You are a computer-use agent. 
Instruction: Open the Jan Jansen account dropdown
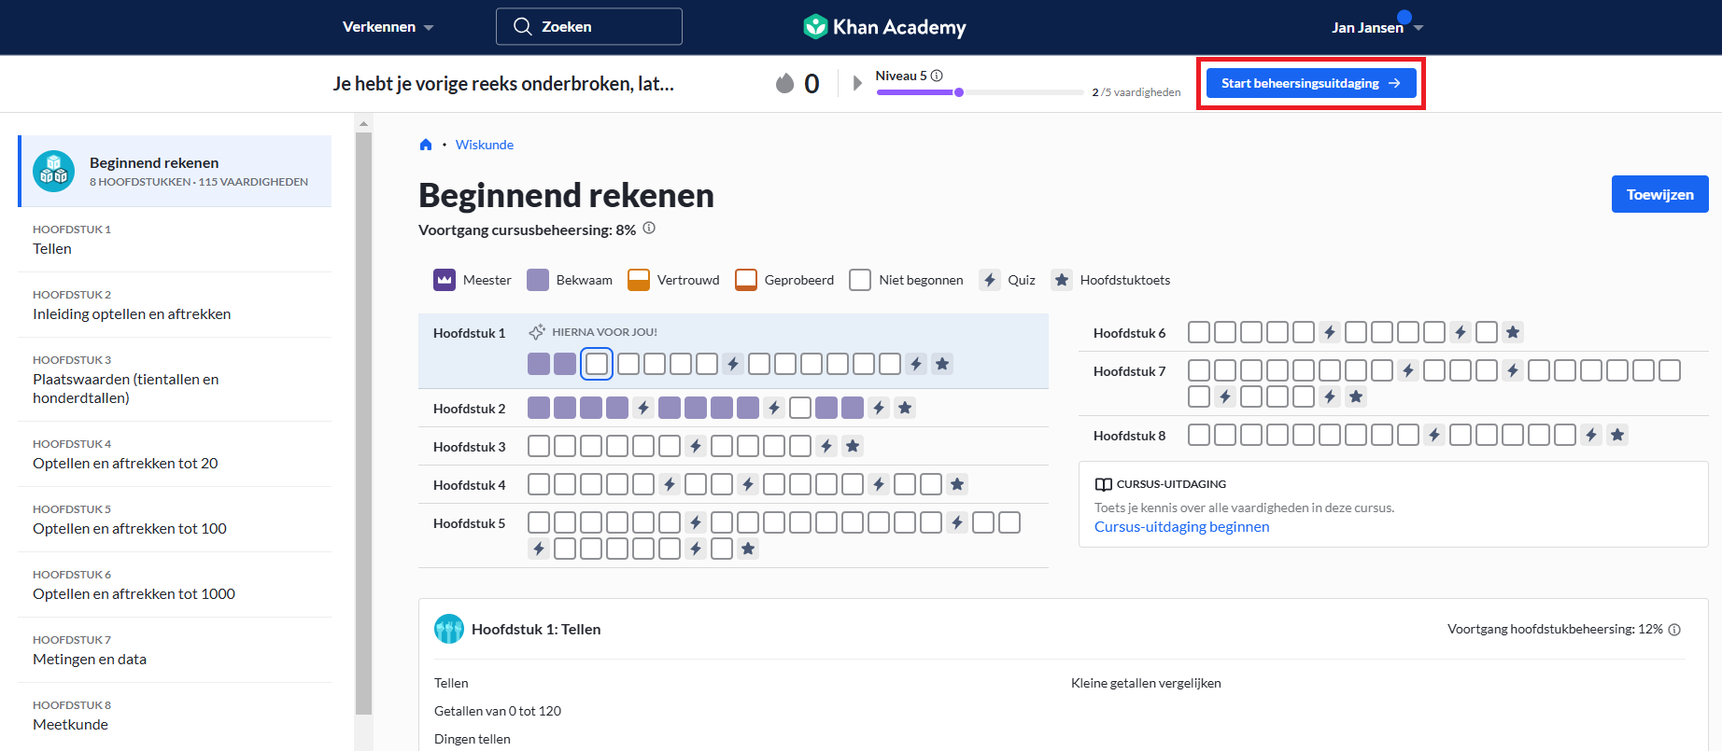pyautogui.click(x=1377, y=28)
